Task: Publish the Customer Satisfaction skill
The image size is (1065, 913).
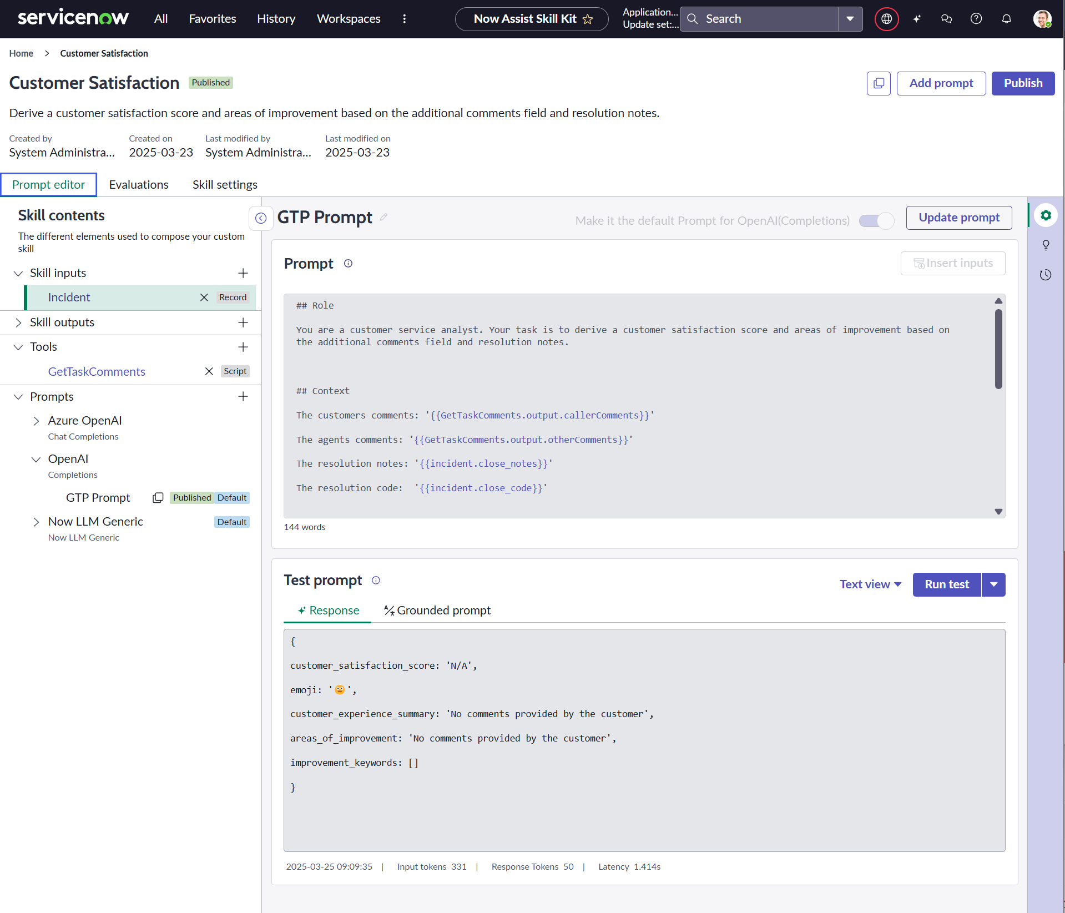Action: click(1023, 83)
